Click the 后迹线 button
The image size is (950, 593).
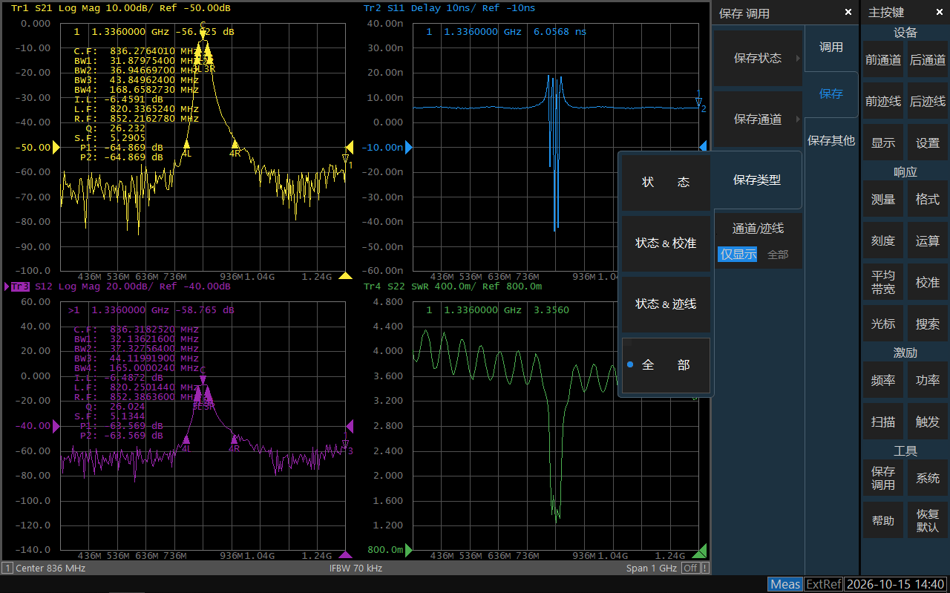[928, 102]
